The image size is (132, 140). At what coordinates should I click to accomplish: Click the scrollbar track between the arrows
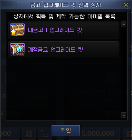pos(124,70)
